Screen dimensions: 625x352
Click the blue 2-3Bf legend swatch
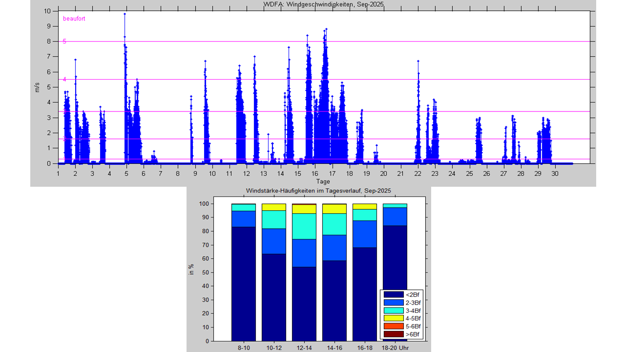393,303
